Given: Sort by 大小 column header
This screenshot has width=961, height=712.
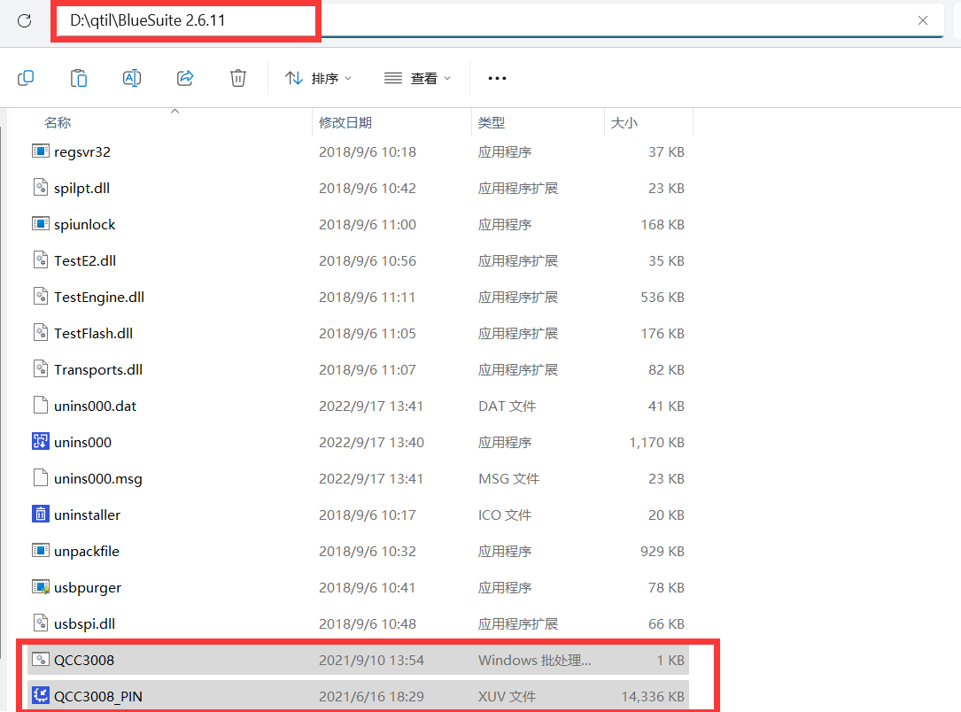Looking at the screenshot, I should [x=624, y=122].
